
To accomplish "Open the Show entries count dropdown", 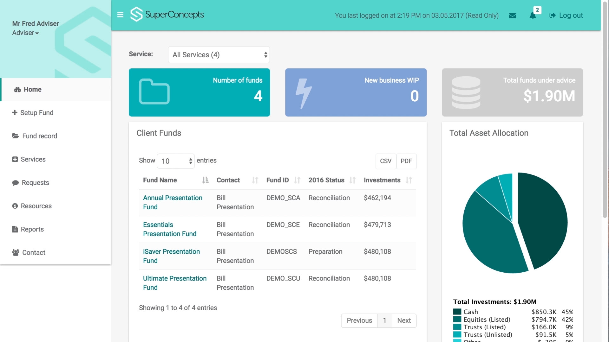I will pos(176,161).
